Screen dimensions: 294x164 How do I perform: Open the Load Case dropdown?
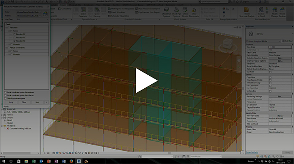tap(32, 19)
